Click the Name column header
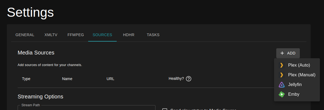This screenshot has height=110, width=324. coord(67,79)
